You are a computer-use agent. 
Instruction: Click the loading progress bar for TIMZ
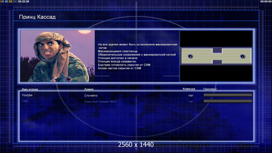tap(228, 101)
